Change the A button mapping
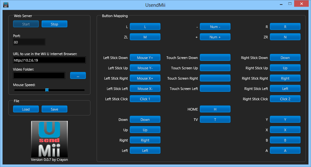 pyautogui.click(x=285, y=150)
